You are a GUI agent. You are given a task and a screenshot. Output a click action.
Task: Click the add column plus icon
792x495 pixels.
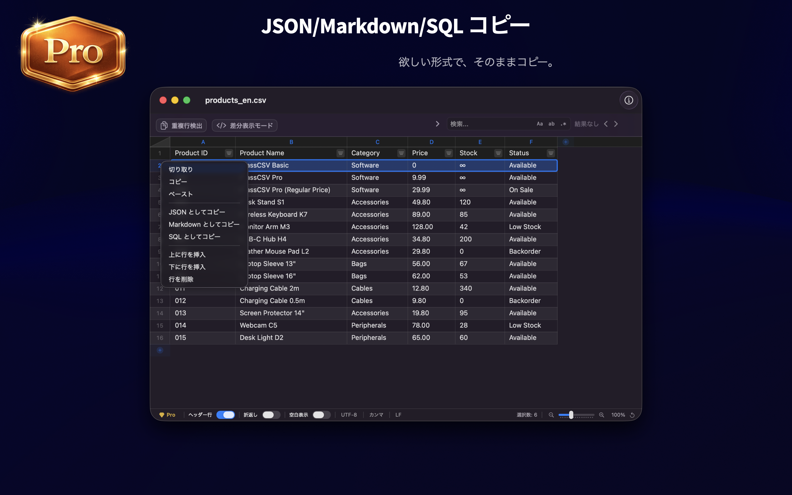click(x=565, y=142)
